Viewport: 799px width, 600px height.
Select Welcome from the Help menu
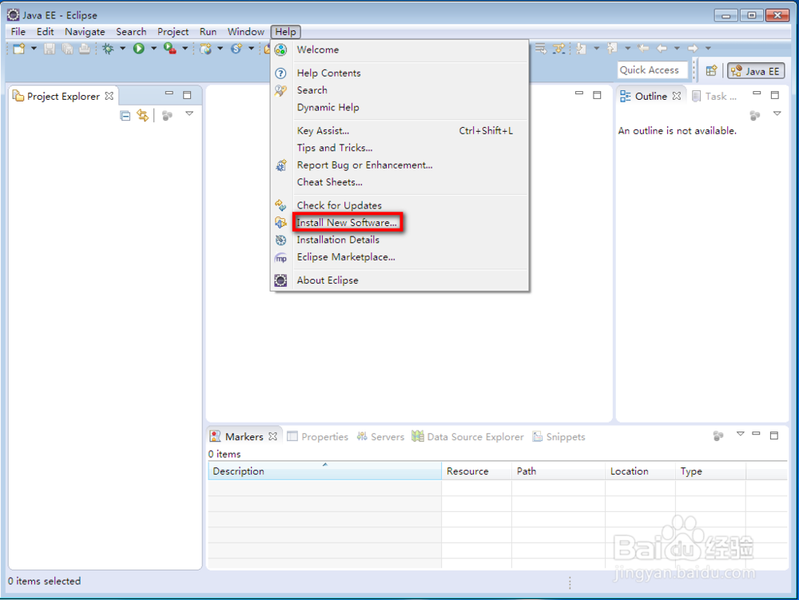399,50
